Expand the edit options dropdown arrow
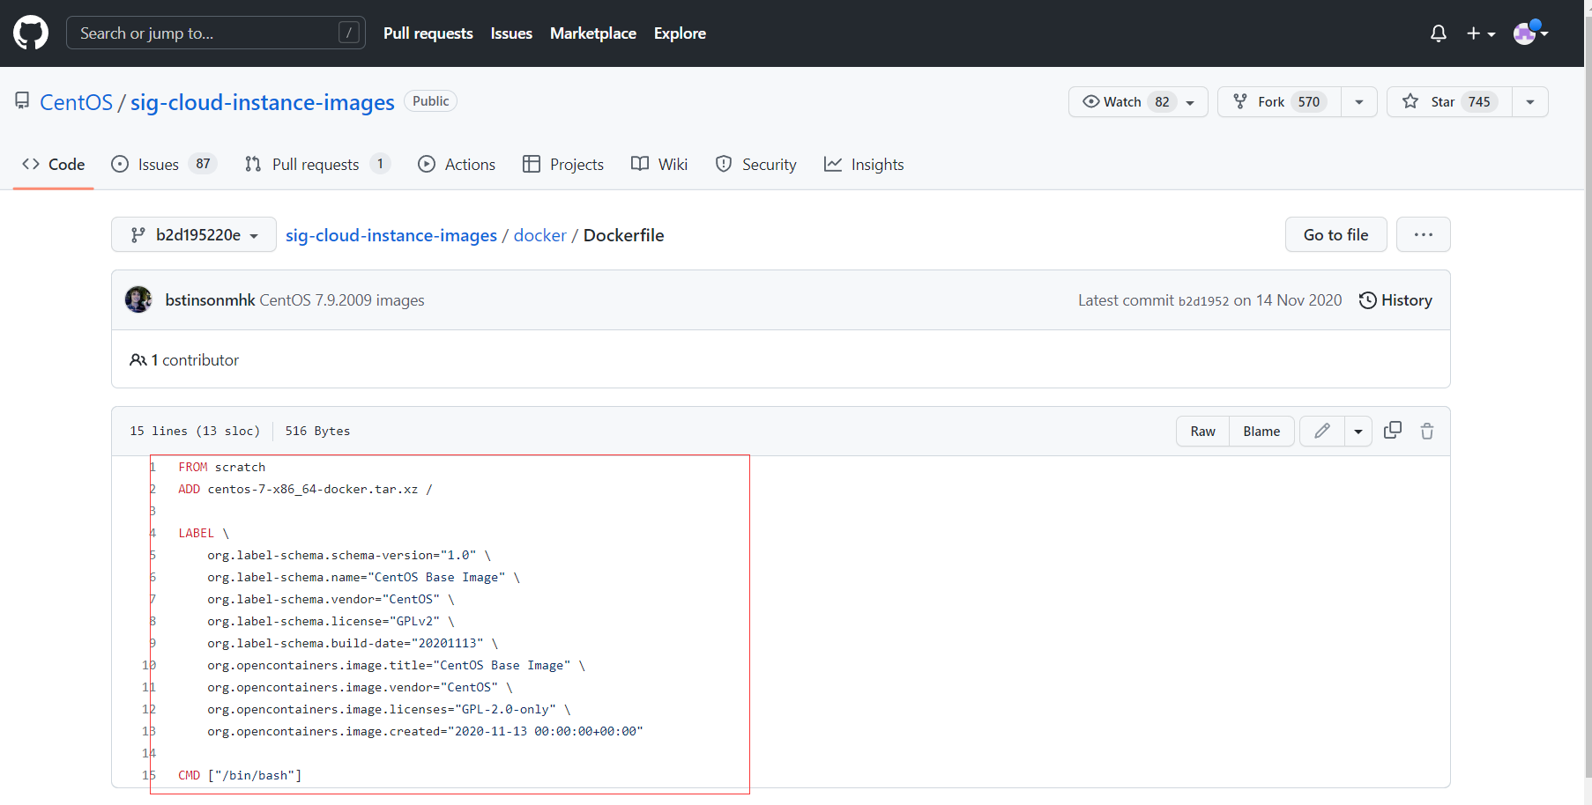 (1358, 431)
